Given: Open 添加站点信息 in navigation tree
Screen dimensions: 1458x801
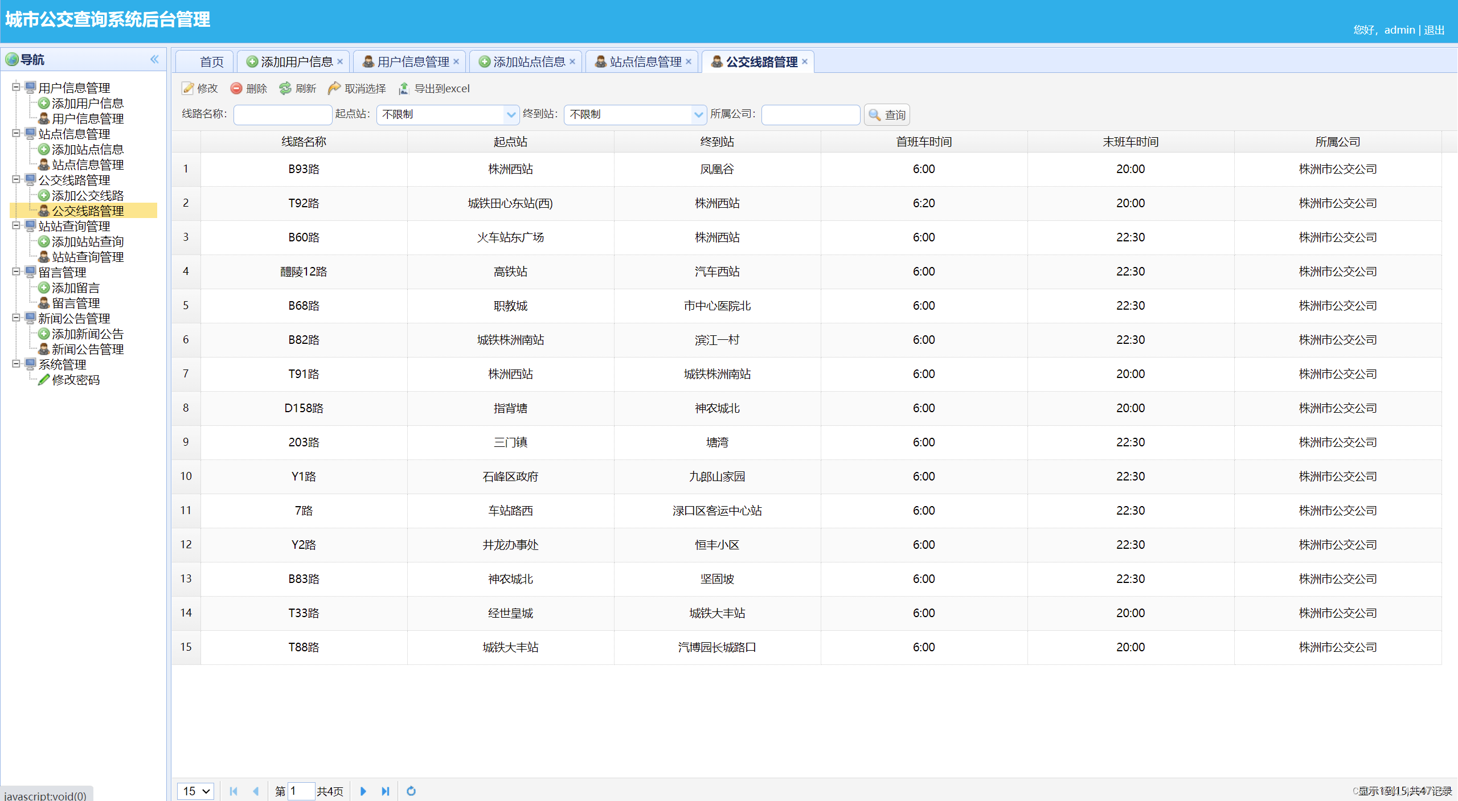Looking at the screenshot, I should point(88,149).
